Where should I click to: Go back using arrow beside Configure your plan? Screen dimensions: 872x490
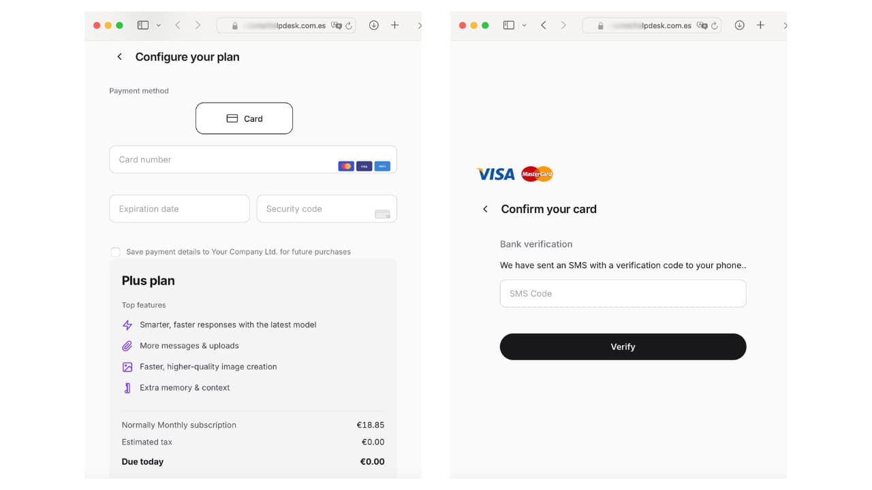[120, 57]
